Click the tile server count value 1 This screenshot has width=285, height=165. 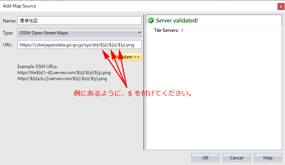[182, 30]
